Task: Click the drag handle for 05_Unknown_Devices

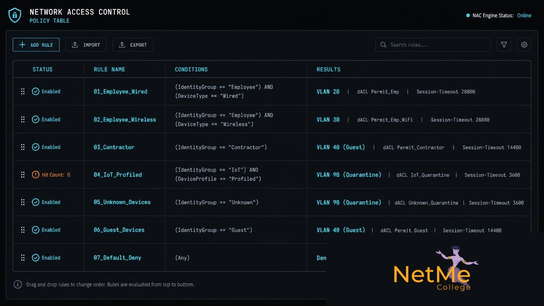Action: point(23,202)
